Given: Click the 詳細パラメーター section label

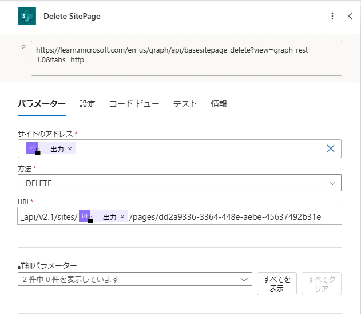Looking at the screenshot, I should pyautogui.click(x=47, y=265).
